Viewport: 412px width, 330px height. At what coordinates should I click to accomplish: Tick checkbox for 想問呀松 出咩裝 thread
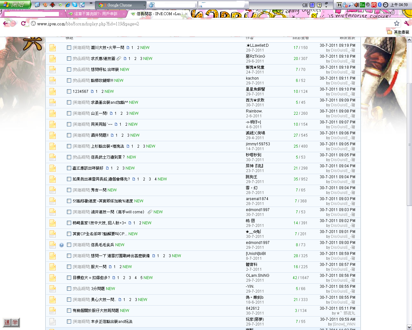click(69, 69)
